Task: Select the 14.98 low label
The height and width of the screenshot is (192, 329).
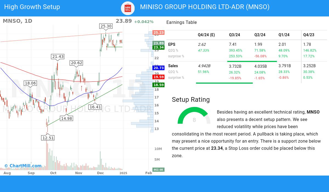Action: click(66, 118)
